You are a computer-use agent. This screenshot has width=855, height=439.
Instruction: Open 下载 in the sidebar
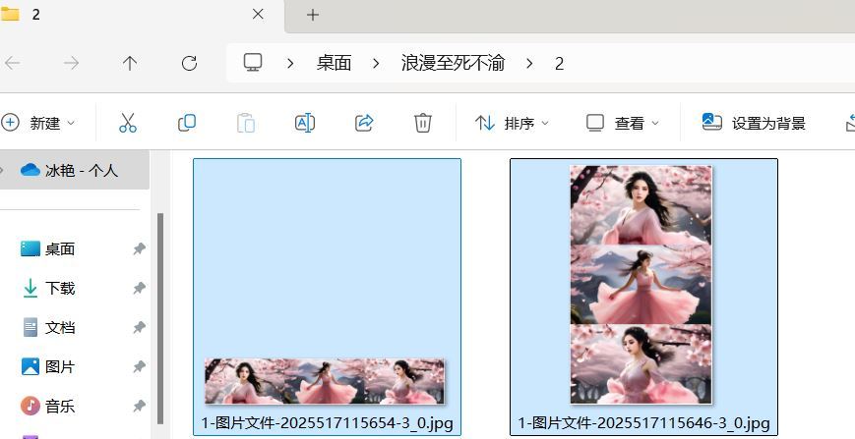(x=60, y=288)
